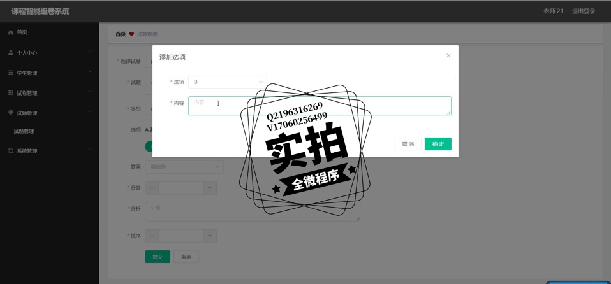Click the 首页 breadcrumb link
Image resolution: width=611 pixels, height=284 pixels.
pyautogui.click(x=121, y=34)
